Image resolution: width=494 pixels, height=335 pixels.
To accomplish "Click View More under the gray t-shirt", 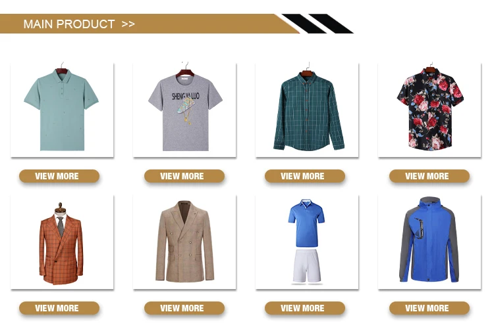I will 184,176.
